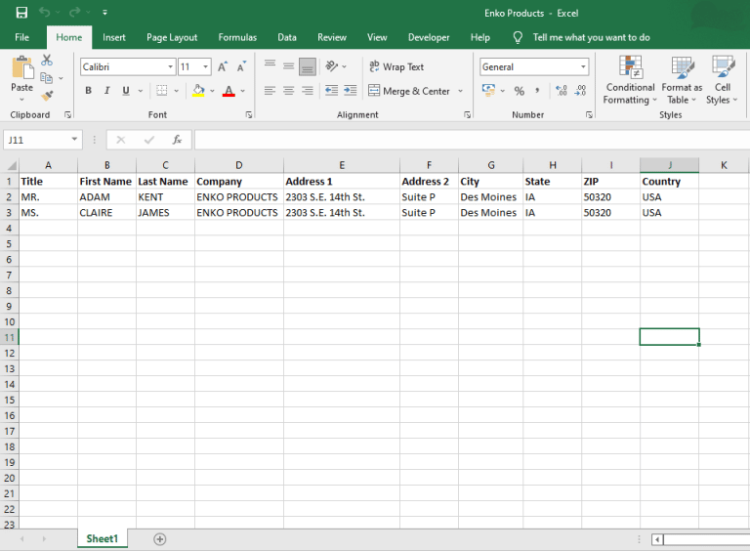Click the Format Painter brush icon
750x551 pixels.
tap(47, 96)
